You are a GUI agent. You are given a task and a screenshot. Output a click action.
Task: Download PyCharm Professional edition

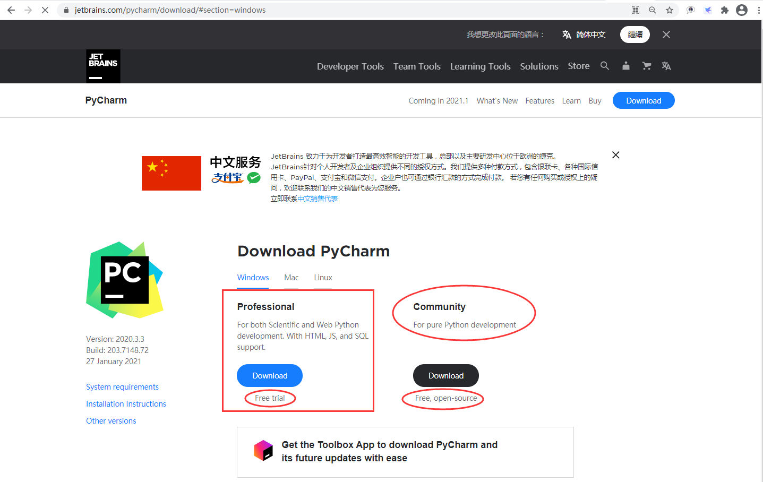click(270, 375)
